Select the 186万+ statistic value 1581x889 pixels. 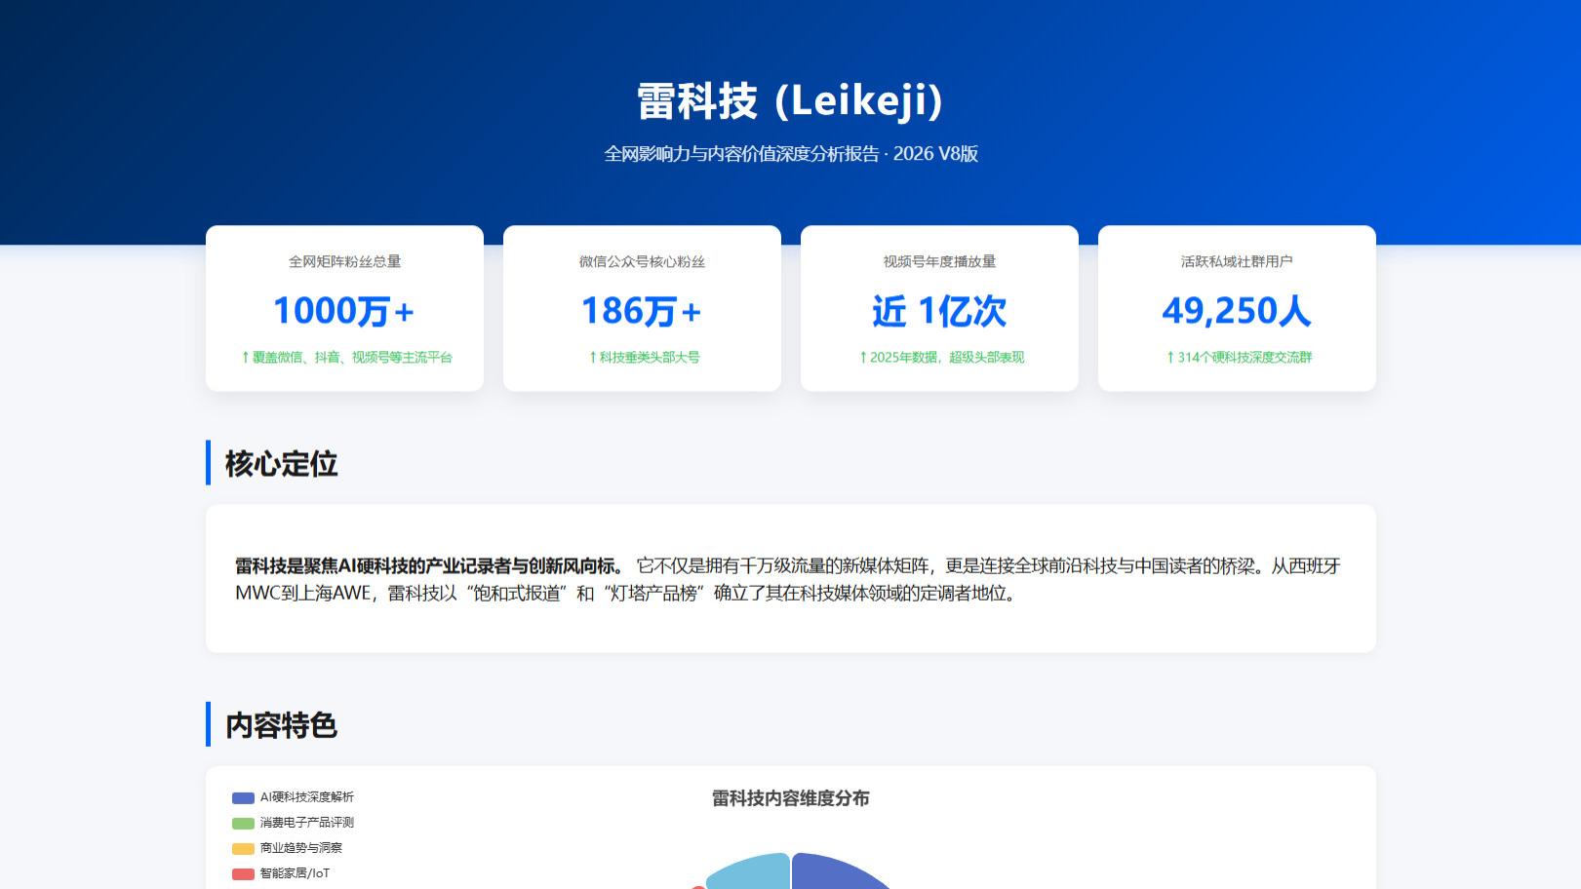click(642, 311)
